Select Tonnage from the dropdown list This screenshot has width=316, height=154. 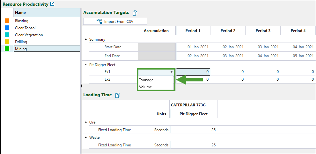point(146,80)
